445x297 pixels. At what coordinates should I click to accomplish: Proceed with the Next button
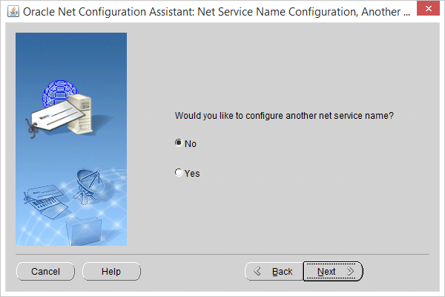pyautogui.click(x=333, y=272)
